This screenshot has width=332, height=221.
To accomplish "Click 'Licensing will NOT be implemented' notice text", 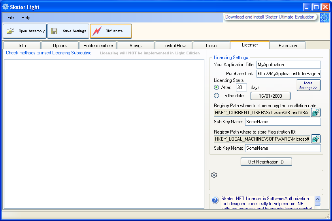I will [150, 53].
